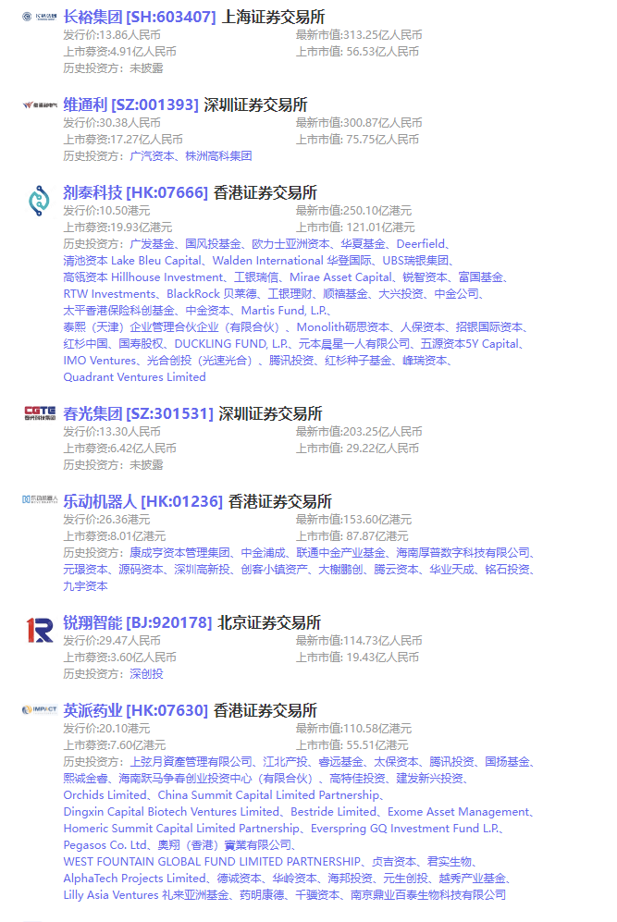
Task: Click investor link Exome Asset Management
Action: [x=459, y=811]
